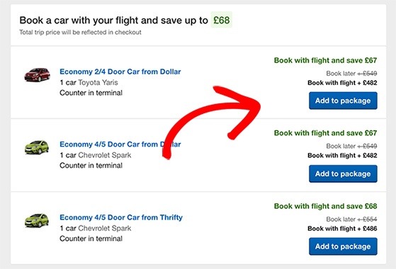Click the 'Toyota Yaris' model text

point(98,83)
